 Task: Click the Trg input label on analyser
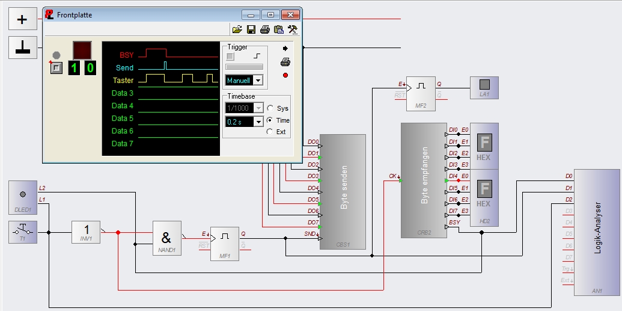pyautogui.click(x=567, y=269)
